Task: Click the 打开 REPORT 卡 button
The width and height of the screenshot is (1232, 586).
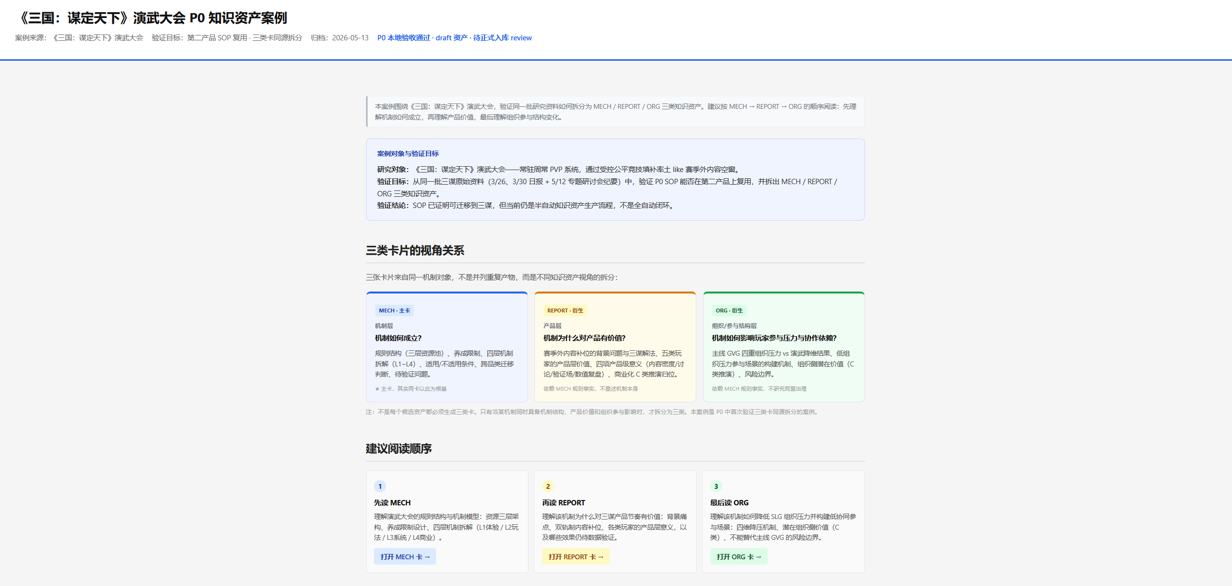Action: pyautogui.click(x=576, y=557)
